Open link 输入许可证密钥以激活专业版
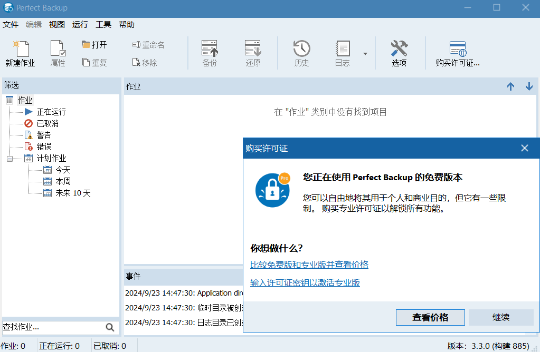The image size is (540, 352). (305, 282)
